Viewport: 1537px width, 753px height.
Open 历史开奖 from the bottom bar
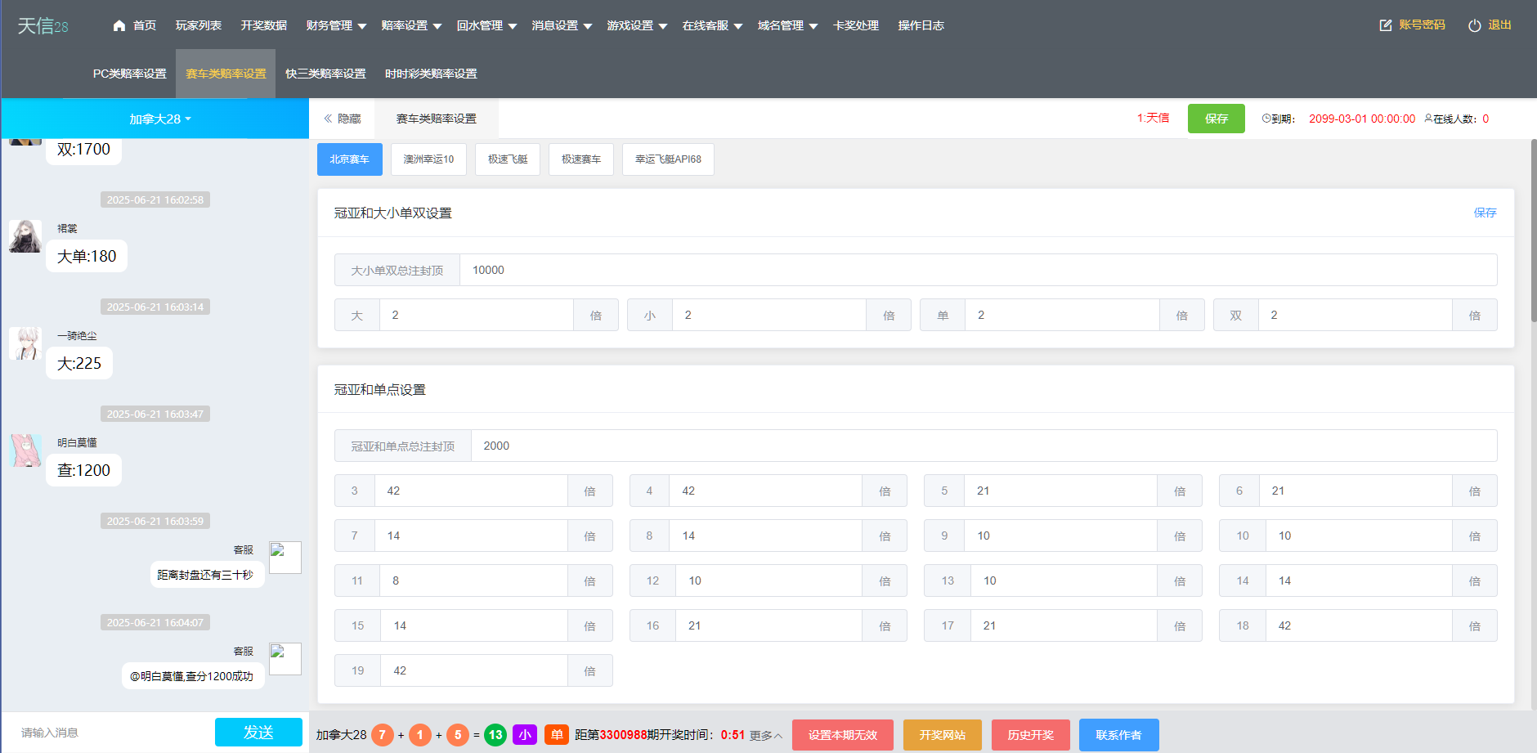point(1030,734)
